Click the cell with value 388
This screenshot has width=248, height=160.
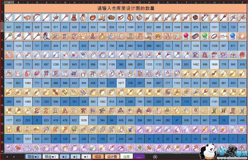pyautogui.click(x=149, y=46)
